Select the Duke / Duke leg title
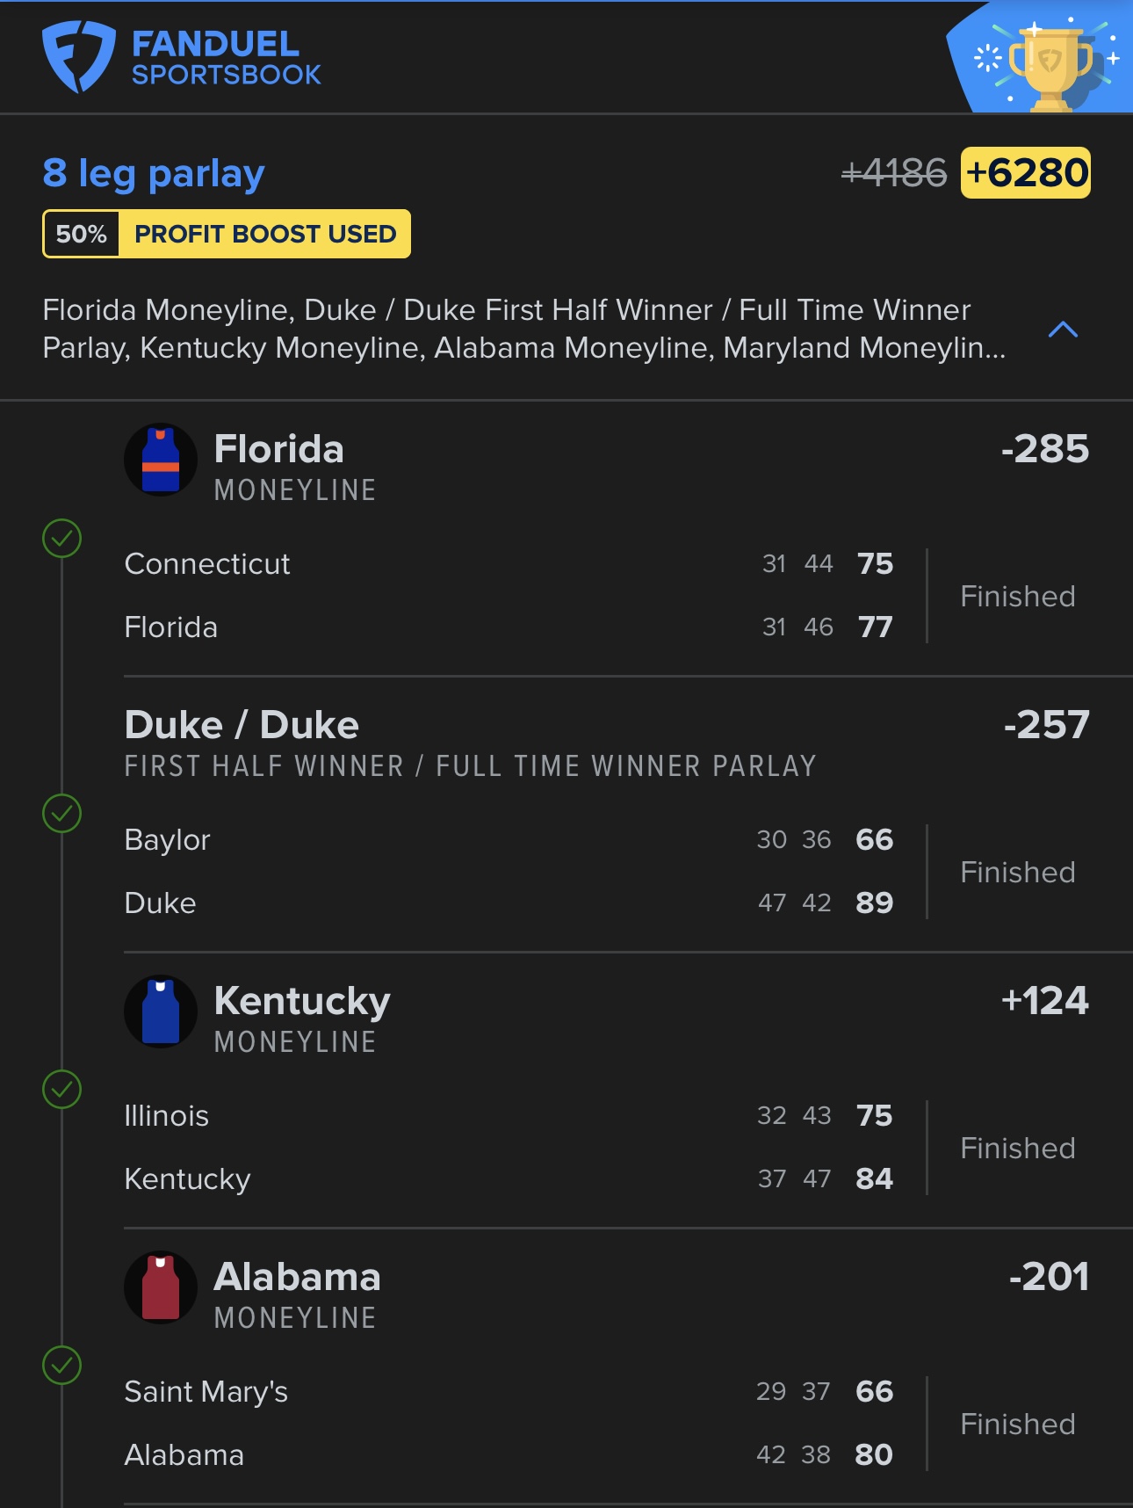1133x1508 pixels. click(x=242, y=726)
